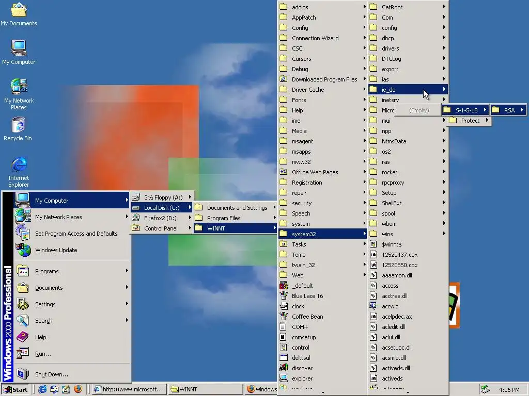Click the Firefox quick launch icon
Viewport: 529px width, 396px height.
78,389
